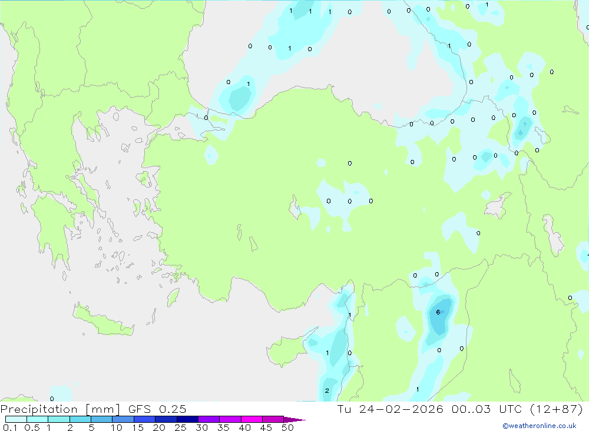The height and width of the screenshot is (431, 589).
Task: Click the '40' legend scale label
Action: (x=244, y=427)
